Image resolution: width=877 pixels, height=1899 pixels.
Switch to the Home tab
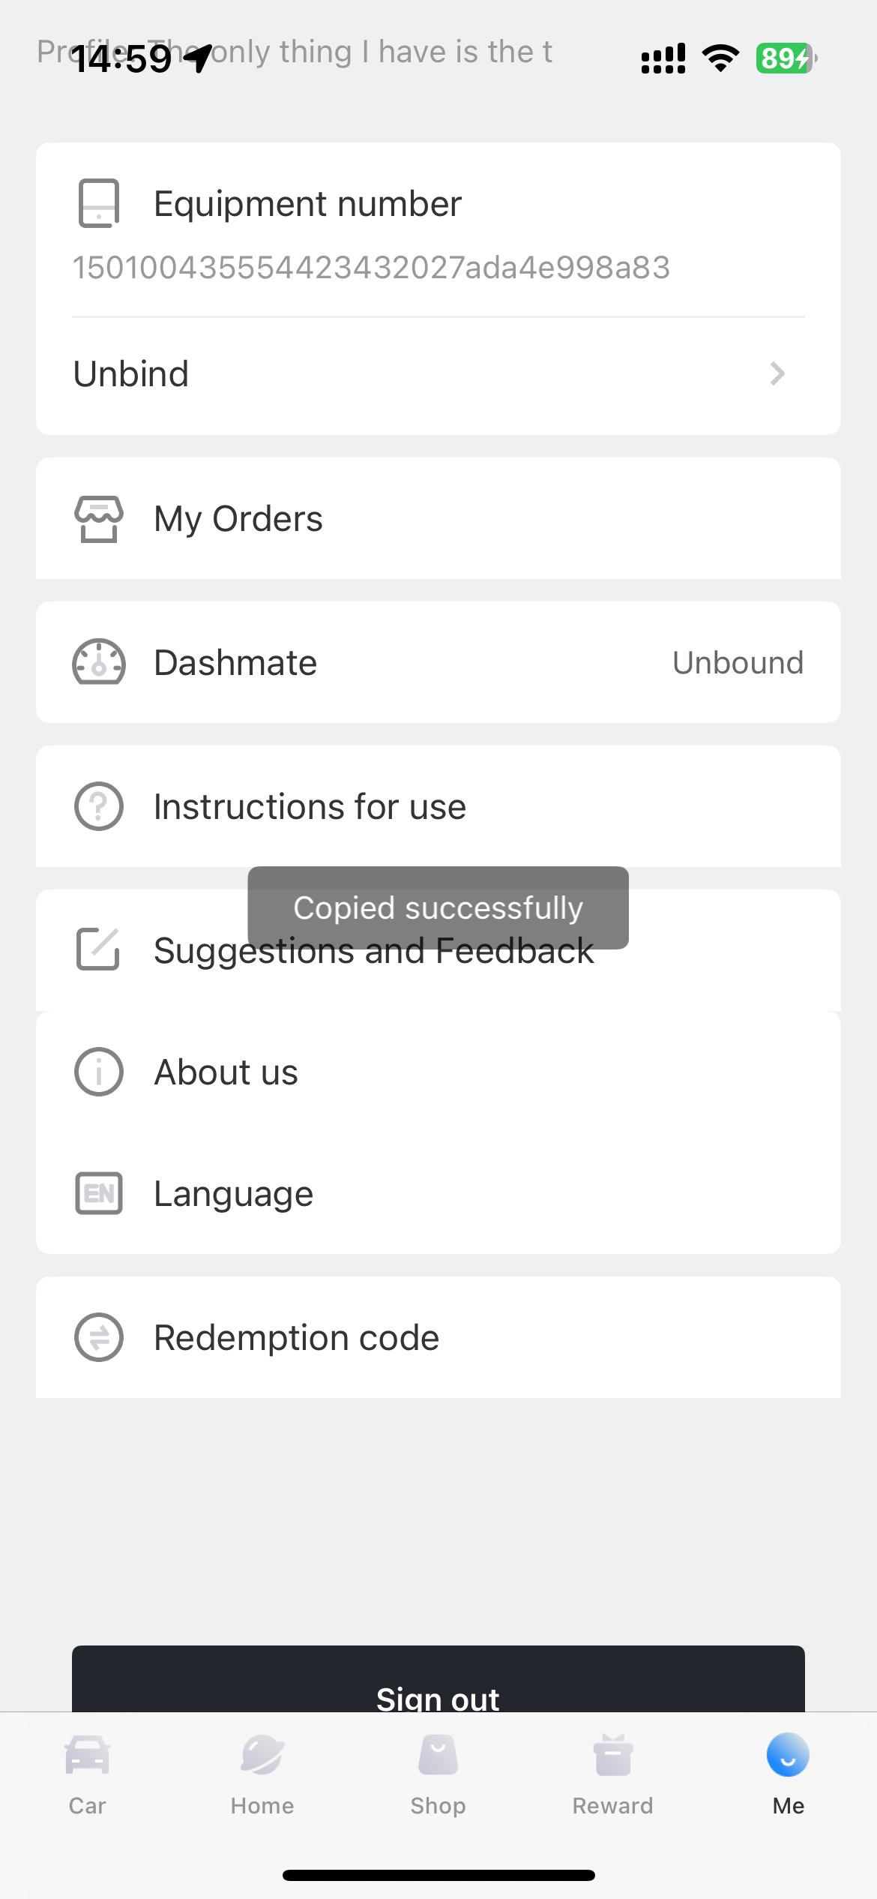262,1774
